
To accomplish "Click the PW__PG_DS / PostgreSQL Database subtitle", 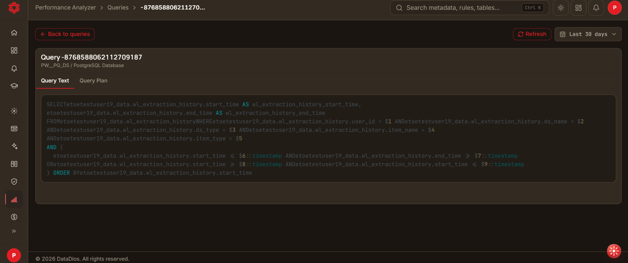I will (x=82, y=65).
